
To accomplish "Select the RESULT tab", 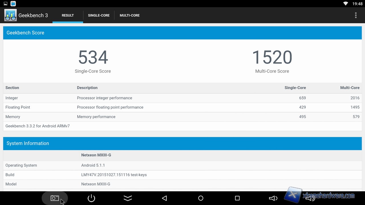I will (68, 15).
